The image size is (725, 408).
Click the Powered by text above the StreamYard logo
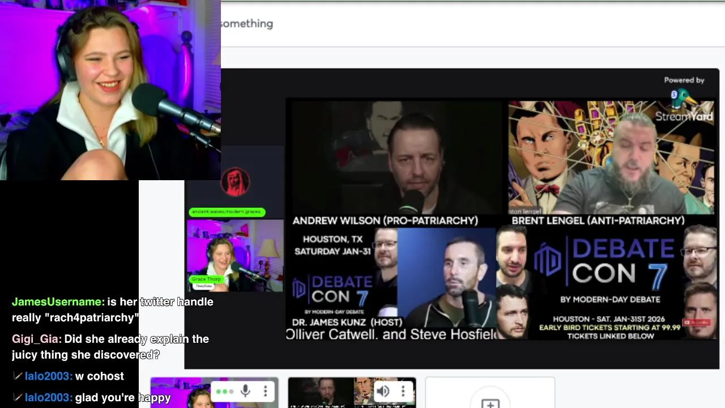pos(684,80)
